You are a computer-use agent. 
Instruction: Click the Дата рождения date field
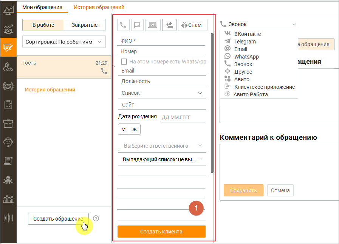click(183, 117)
